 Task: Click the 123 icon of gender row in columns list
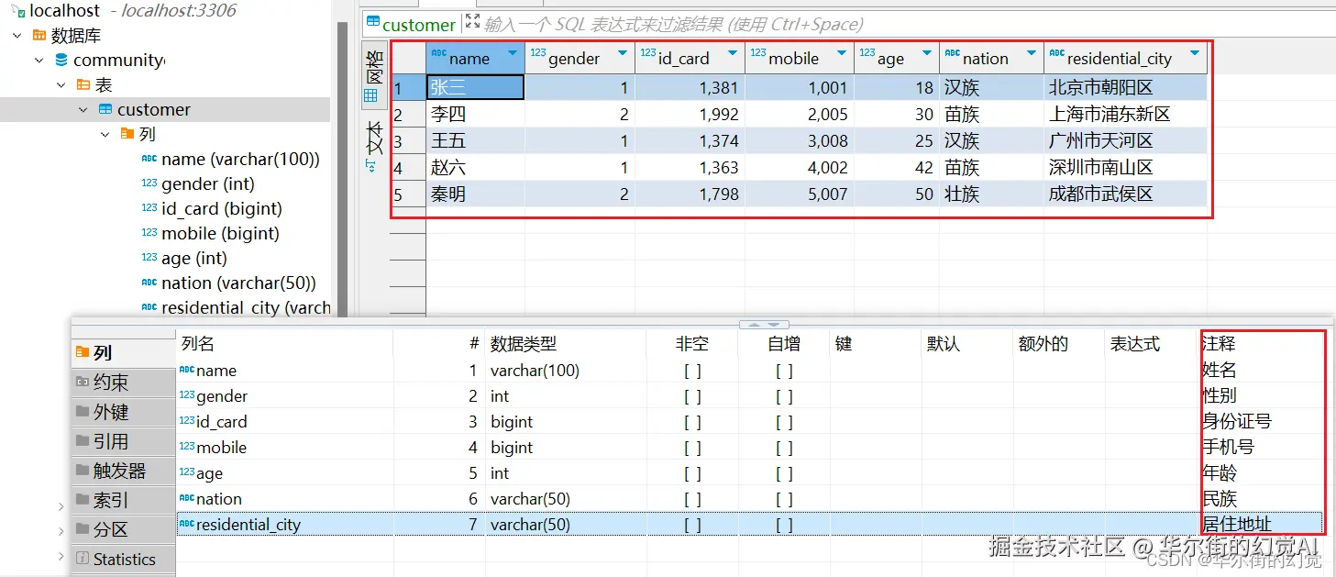click(x=187, y=396)
